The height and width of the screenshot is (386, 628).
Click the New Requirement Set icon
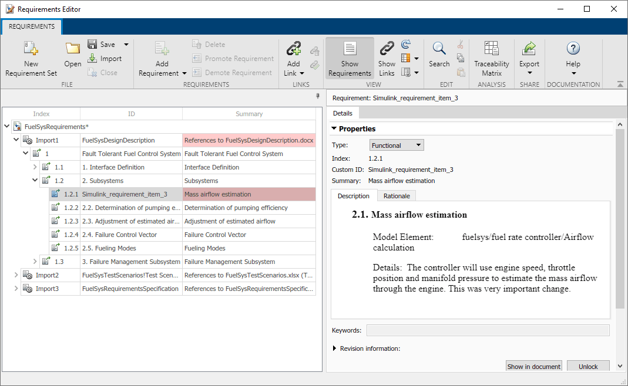(x=31, y=49)
